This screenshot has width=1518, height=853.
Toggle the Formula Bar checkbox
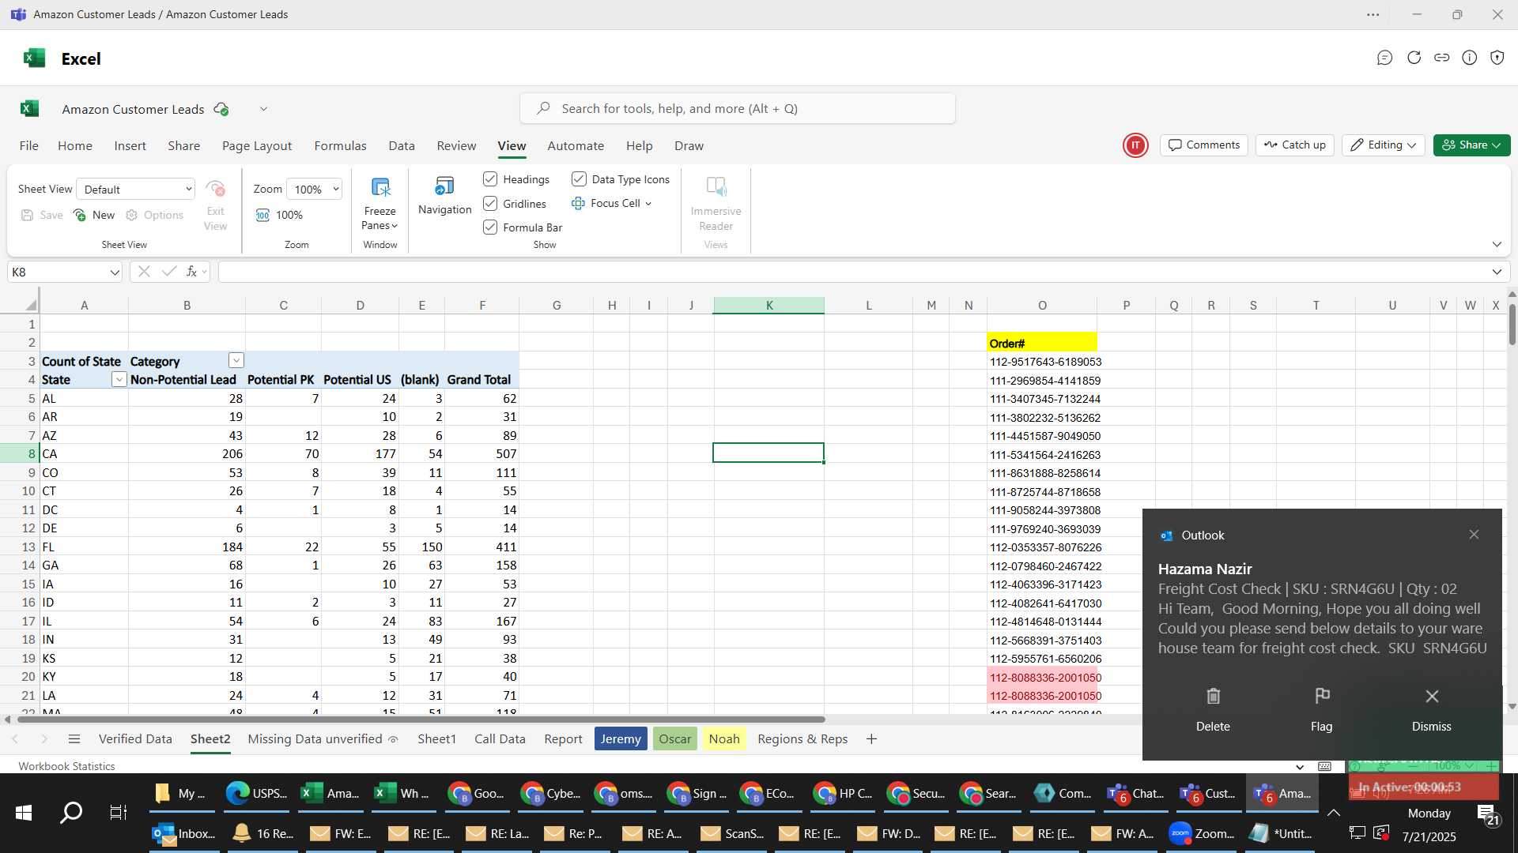point(490,227)
